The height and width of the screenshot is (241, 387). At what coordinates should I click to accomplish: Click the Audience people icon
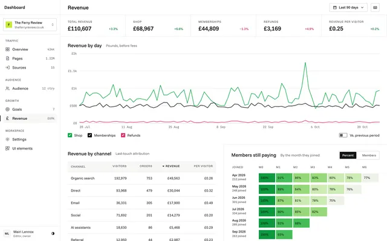(7, 89)
